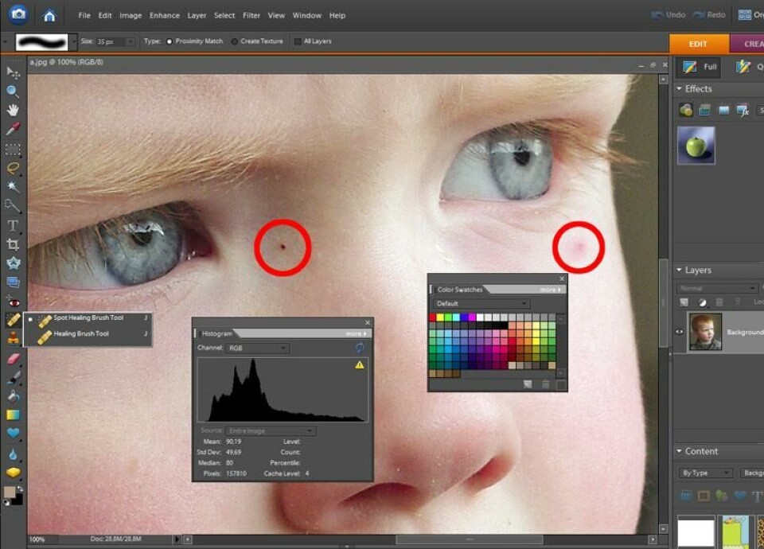The height and width of the screenshot is (549, 764).
Task: Create an adjustment layer from Layers panel
Action: (702, 302)
